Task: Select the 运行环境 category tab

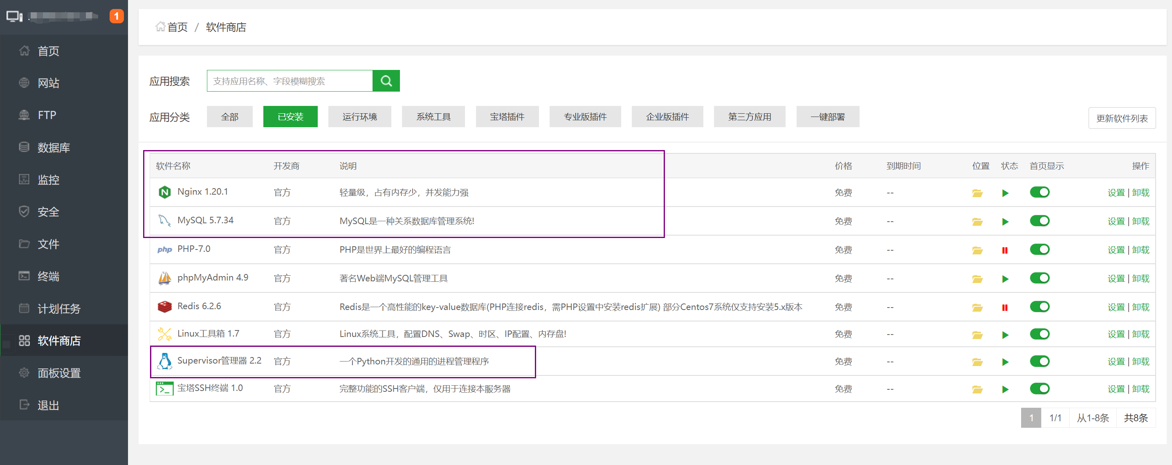Action: tap(359, 117)
